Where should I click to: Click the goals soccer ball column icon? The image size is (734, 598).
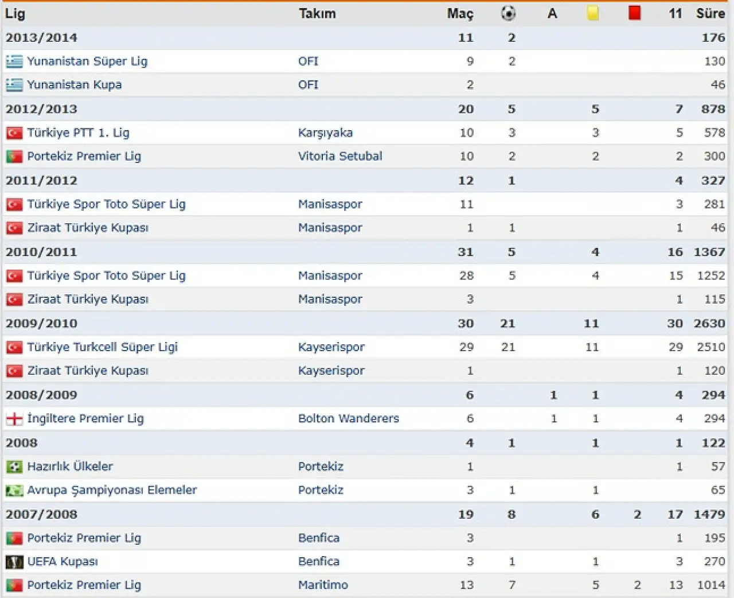(x=508, y=13)
